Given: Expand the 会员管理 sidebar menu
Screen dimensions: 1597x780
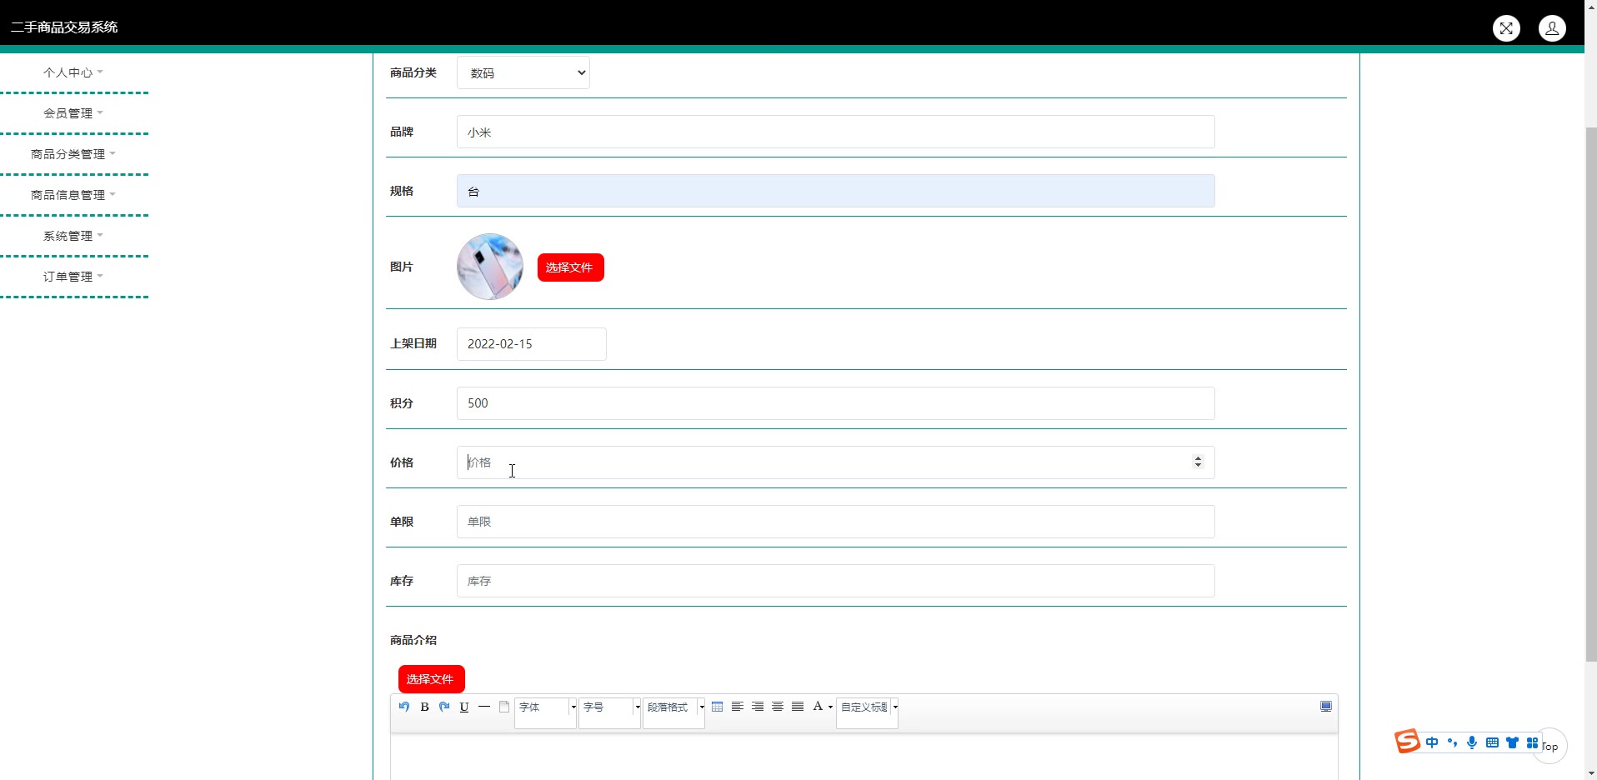Looking at the screenshot, I should (x=73, y=113).
